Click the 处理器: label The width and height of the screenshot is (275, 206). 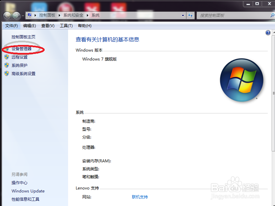[x=89, y=147]
